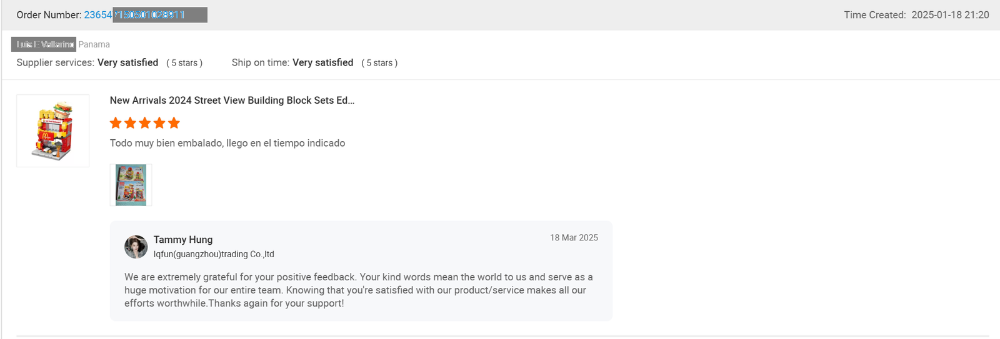Image resolution: width=1000 pixels, height=339 pixels.
Task: Click the second orange rating star
Action: (130, 123)
